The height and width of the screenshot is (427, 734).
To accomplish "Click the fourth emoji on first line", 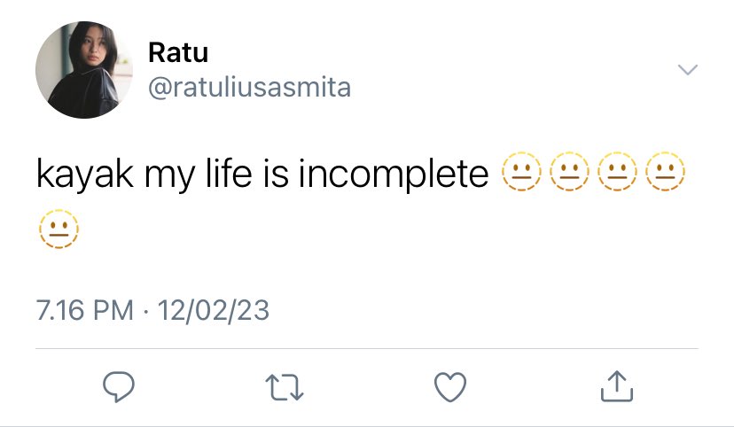I will [665, 171].
